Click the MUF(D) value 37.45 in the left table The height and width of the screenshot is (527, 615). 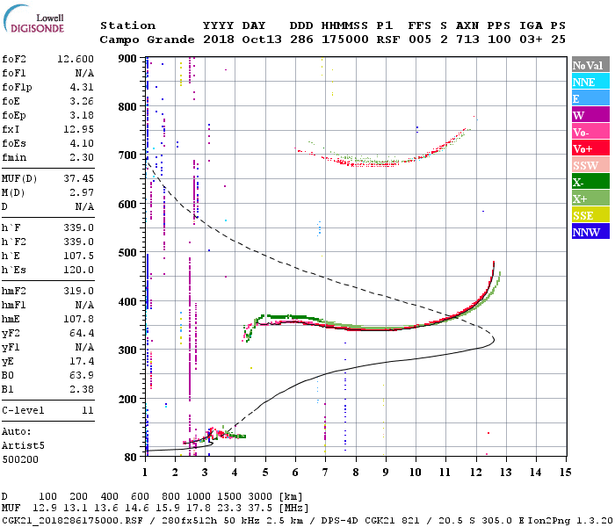(78, 178)
